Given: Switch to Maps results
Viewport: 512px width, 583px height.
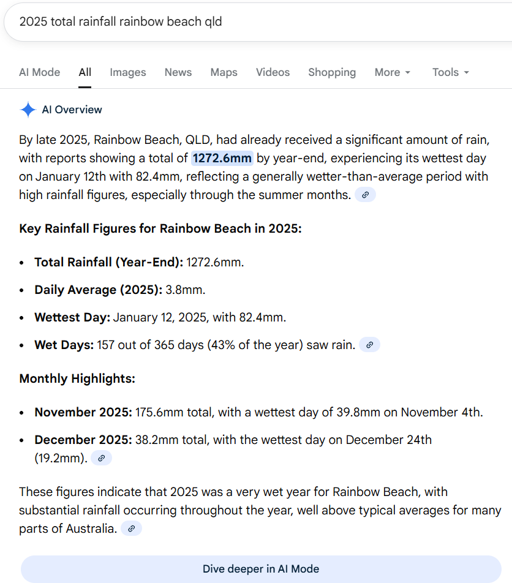Looking at the screenshot, I should [224, 72].
